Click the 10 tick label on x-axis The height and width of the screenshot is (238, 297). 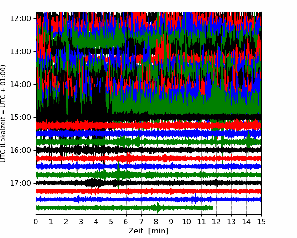pyautogui.click(x=186, y=222)
